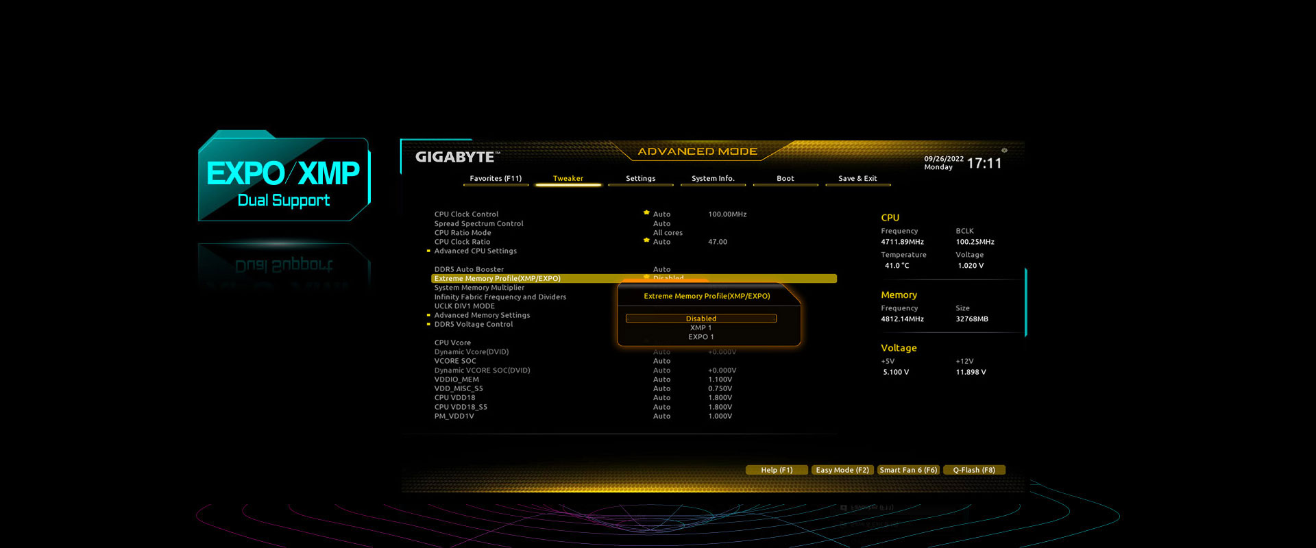
Task: Select the Save & Exit tab
Action: click(x=857, y=179)
